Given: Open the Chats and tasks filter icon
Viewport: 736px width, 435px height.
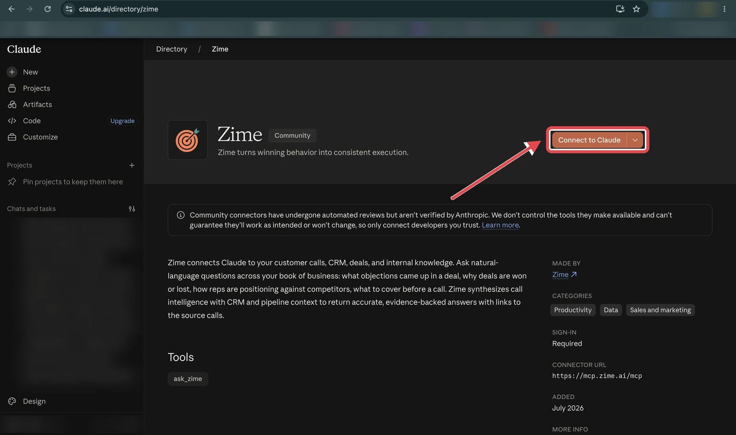Looking at the screenshot, I should [x=132, y=209].
